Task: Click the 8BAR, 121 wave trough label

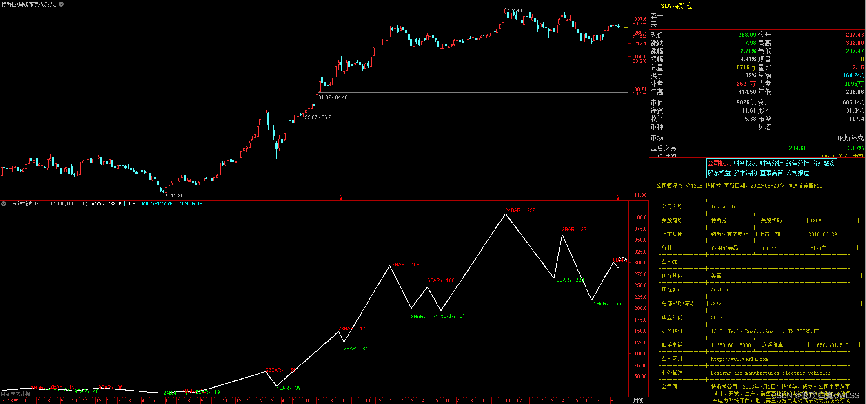Action: click(424, 317)
